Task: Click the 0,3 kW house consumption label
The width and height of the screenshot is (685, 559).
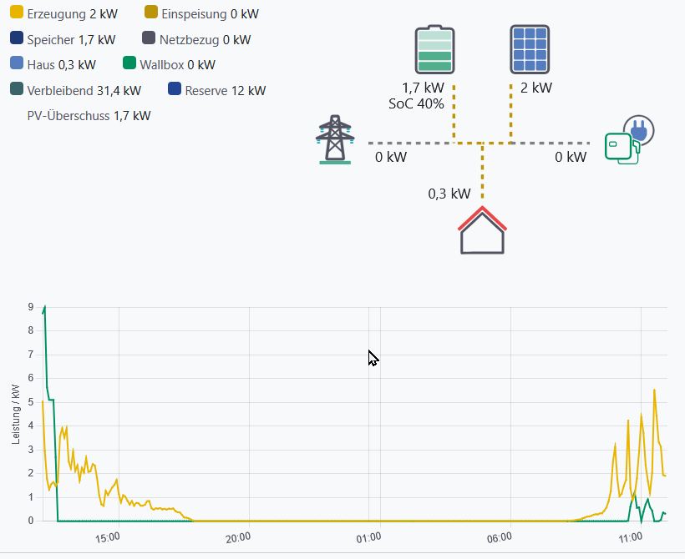Action: [x=449, y=194]
